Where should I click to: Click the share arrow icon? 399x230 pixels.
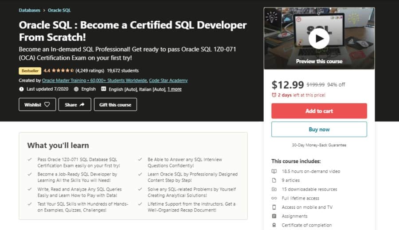coord(82,104)
